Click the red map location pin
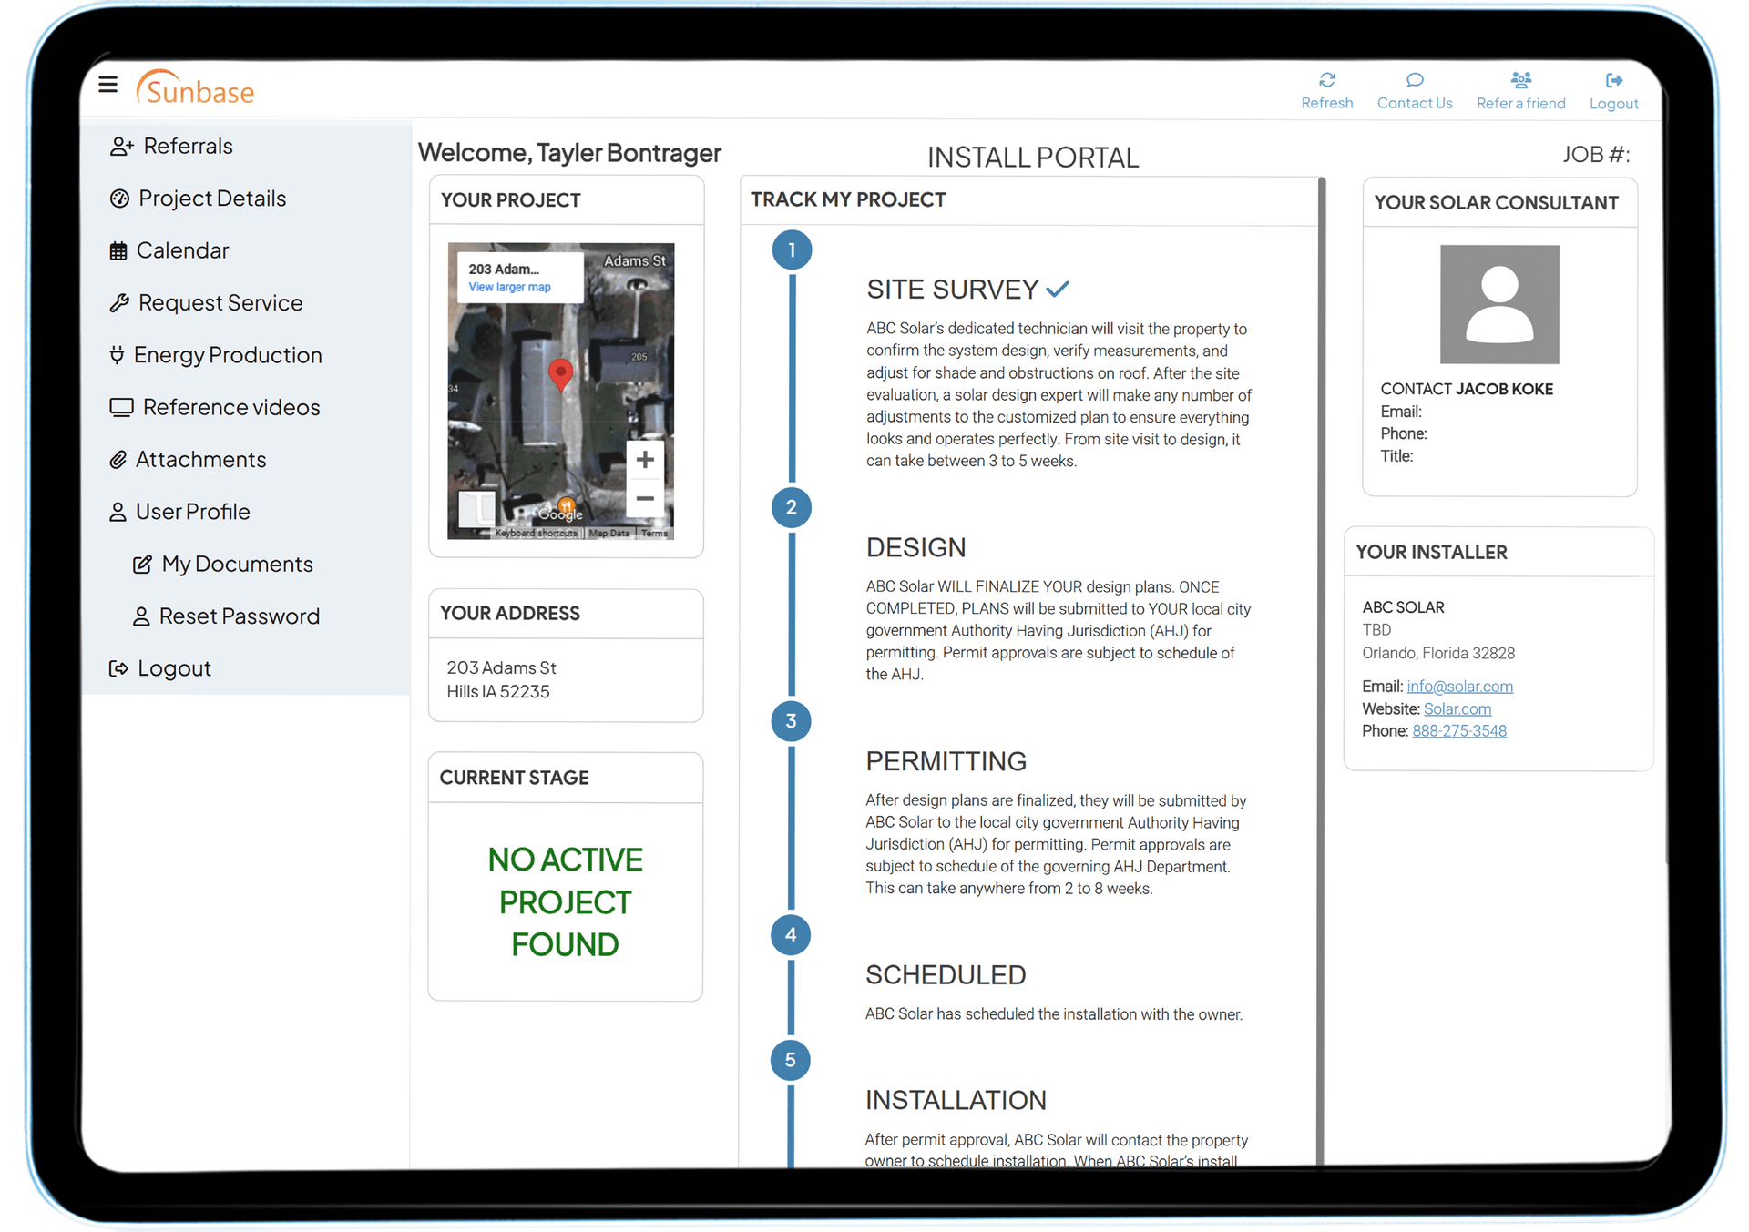The height and width of the screenshot is (1232, 1749). pos(561,372)
